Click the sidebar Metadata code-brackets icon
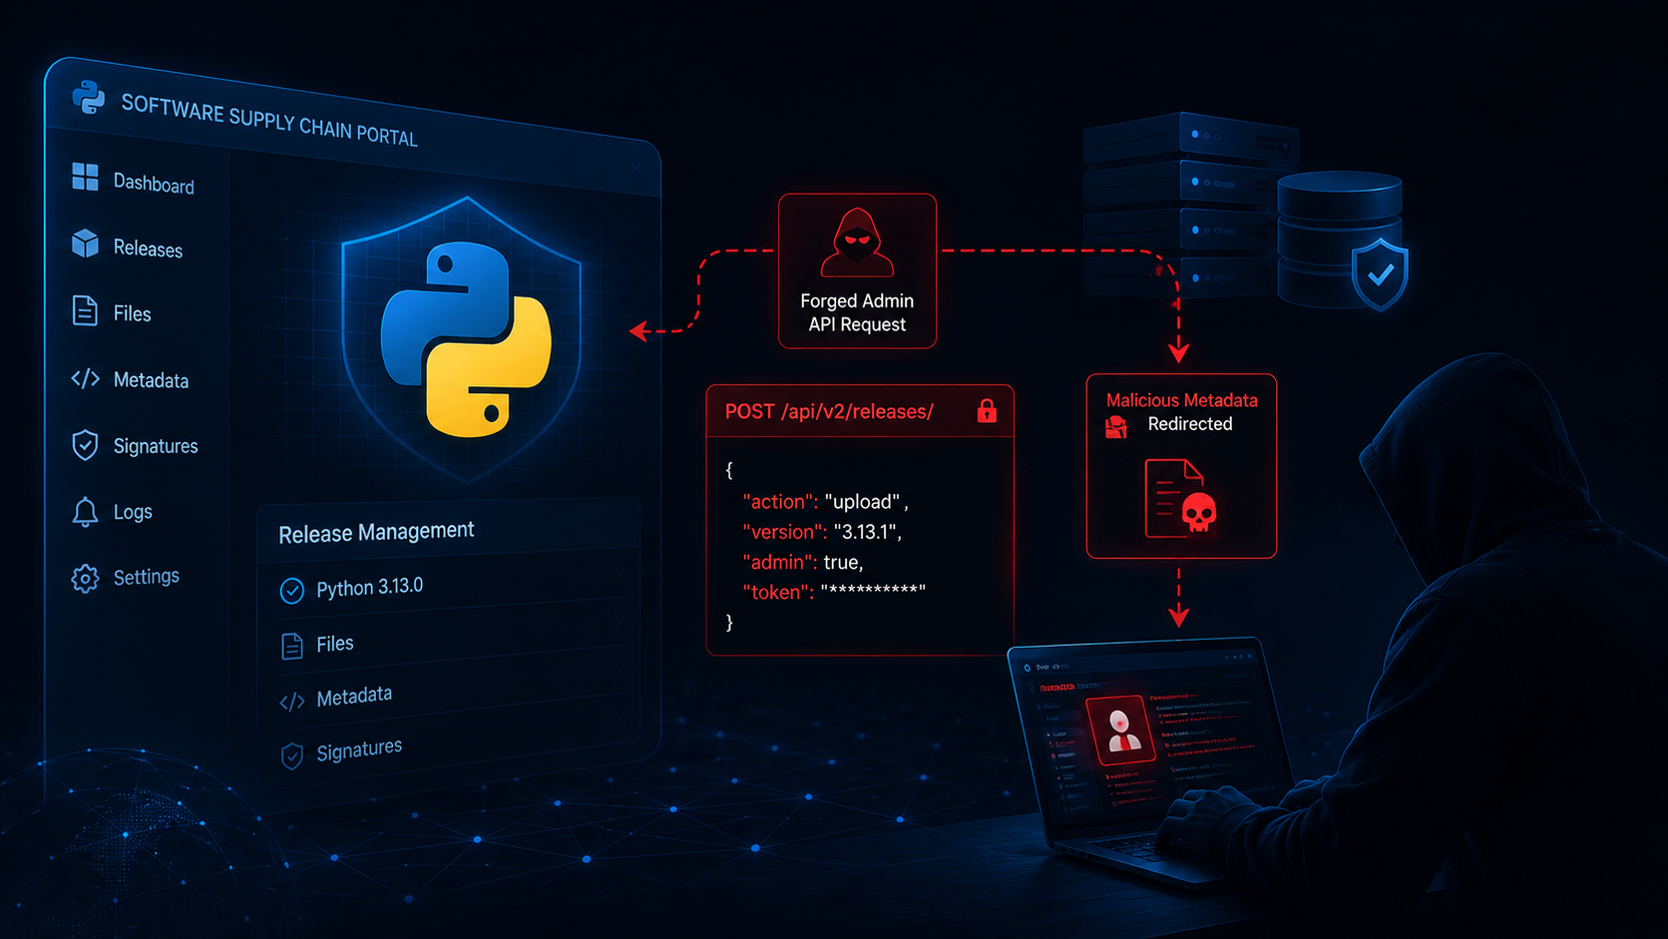1668x939 pixels. click(85, 378)
